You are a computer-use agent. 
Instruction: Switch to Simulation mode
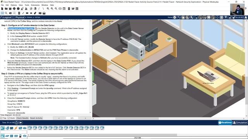point(240,122)
